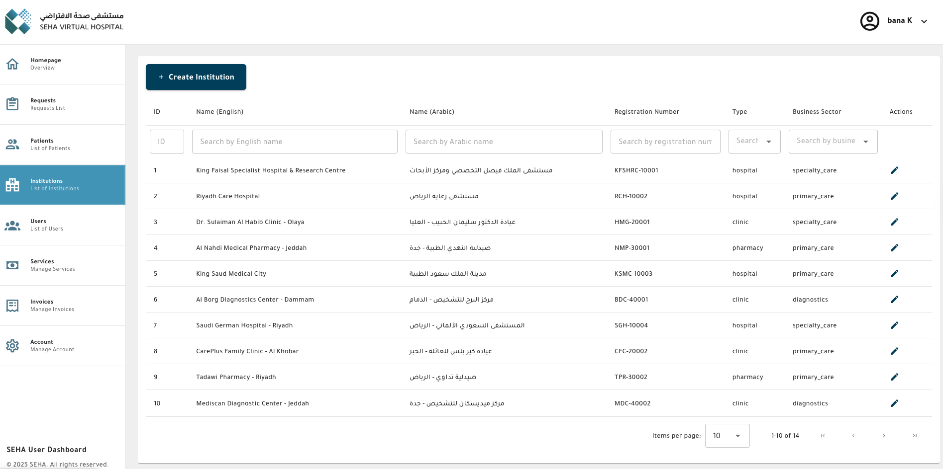The width and height of the screenshot is (943, 469).
Task: Edit King Faisal Specialist Hospital entry
Action: (x=895, y=170)
